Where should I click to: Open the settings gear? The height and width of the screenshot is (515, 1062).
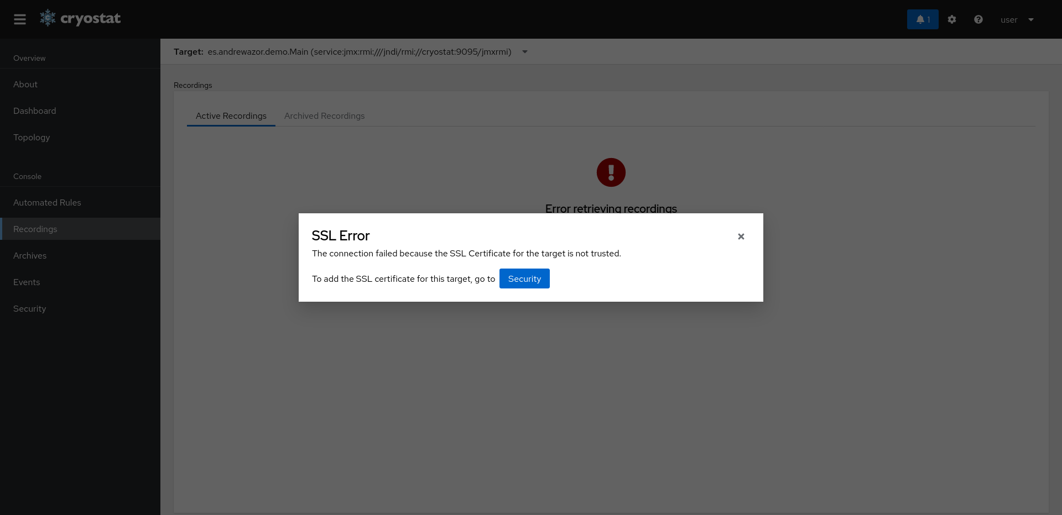pyautogui.click(x=951, y=19)
